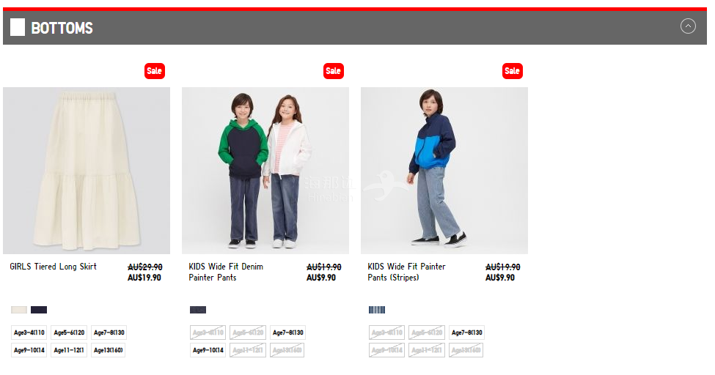Image resolution: width=715 pixels, height=375 pixels.
Task: Pick the denim blue swatch under Denim Painter Pants
Action: pos(198,310)
